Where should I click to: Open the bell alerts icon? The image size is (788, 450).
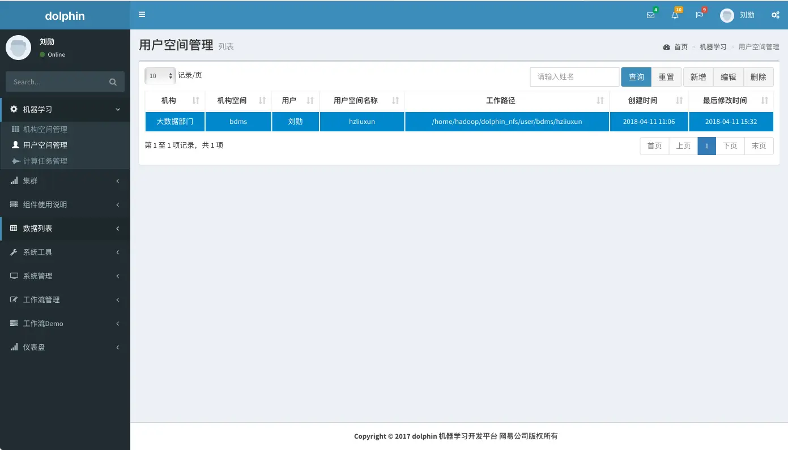point(675,15)
